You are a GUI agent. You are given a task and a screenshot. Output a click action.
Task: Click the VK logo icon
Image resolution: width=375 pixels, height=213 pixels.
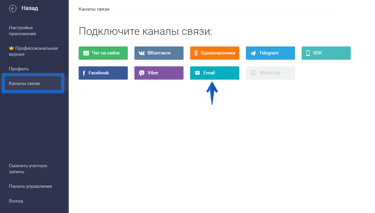pos(142,53)
